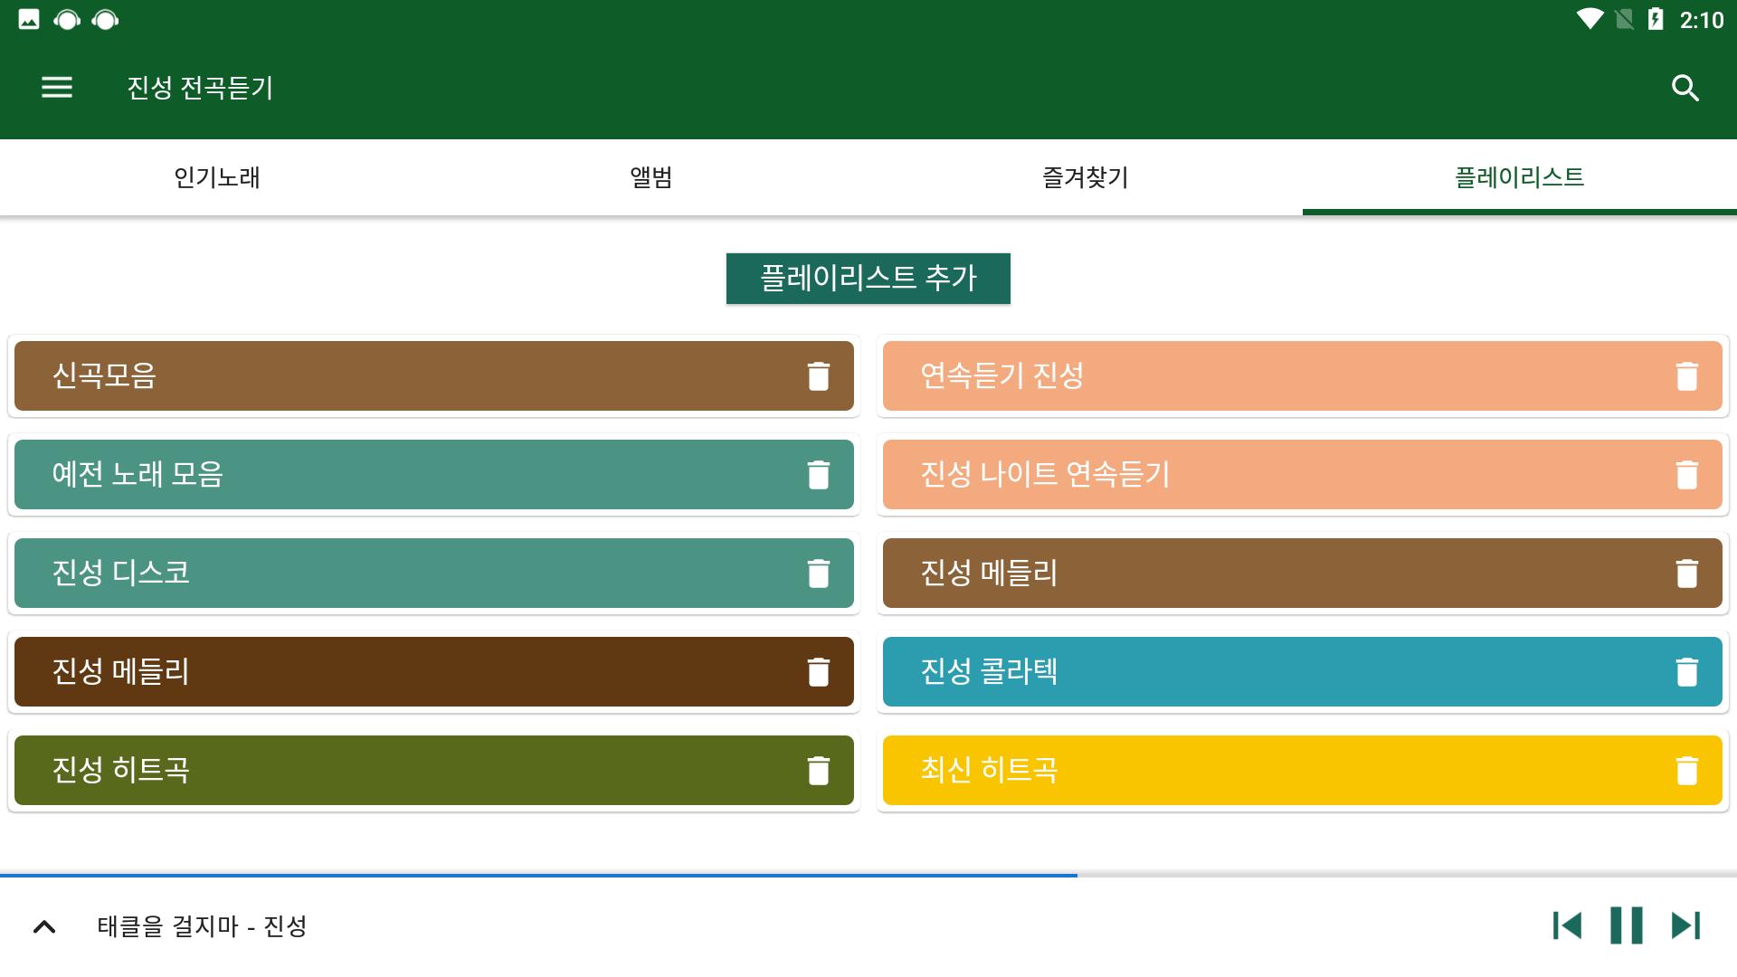Open the hamburger navigation menu
This screenshot has height=977, width=1737.
57,88
